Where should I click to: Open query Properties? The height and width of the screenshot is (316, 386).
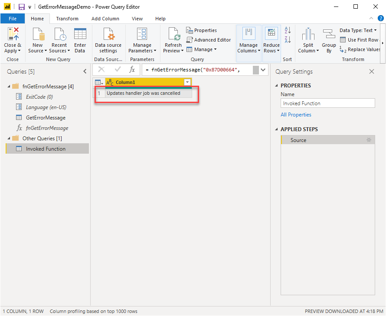pos(202,30)
